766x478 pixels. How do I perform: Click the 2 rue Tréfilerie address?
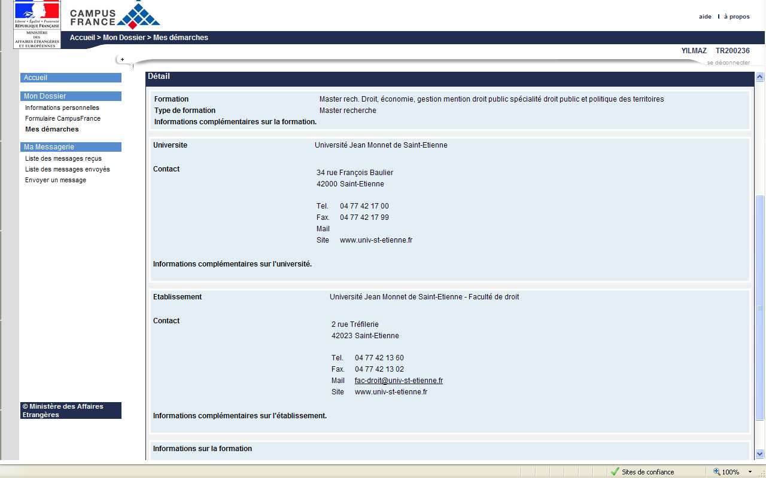pos(355,324)
